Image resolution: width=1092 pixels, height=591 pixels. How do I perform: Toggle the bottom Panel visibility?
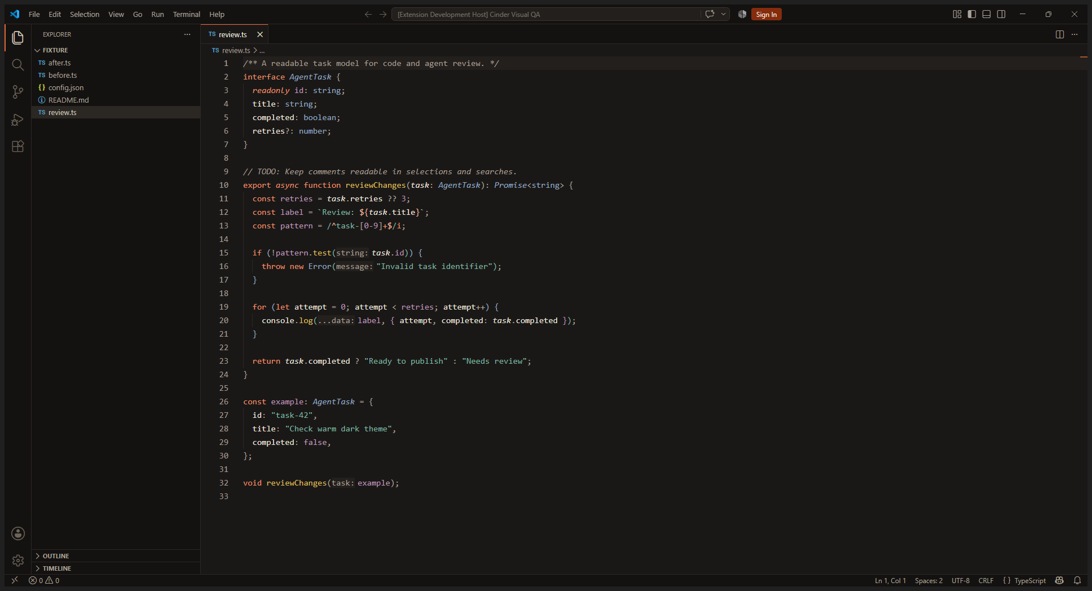pos(987,14)
